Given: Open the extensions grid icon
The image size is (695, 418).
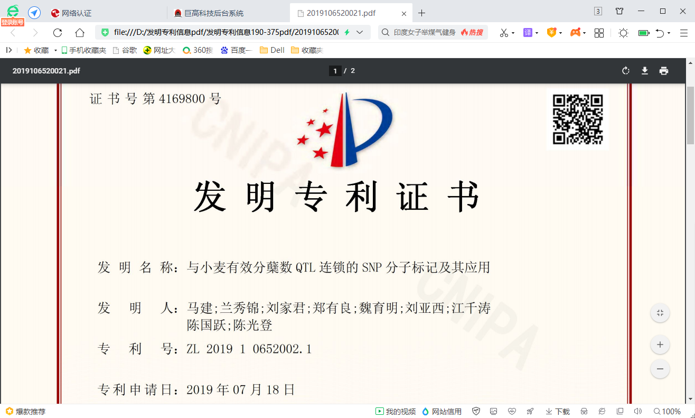Looking at the screenshot, I should tap(599, 33).
